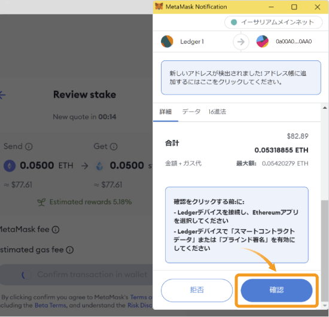Click the scrollbar down arrow in MetaMask popup

(x=325, y=306)
